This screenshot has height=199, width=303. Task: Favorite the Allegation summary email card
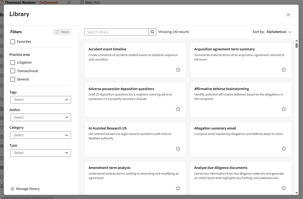284,149
